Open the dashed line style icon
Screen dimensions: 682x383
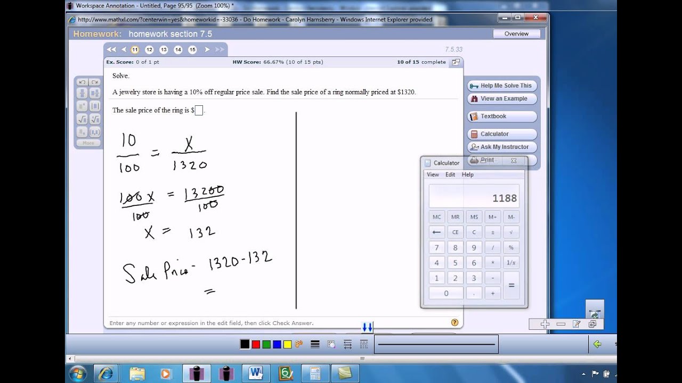point(364,344)
